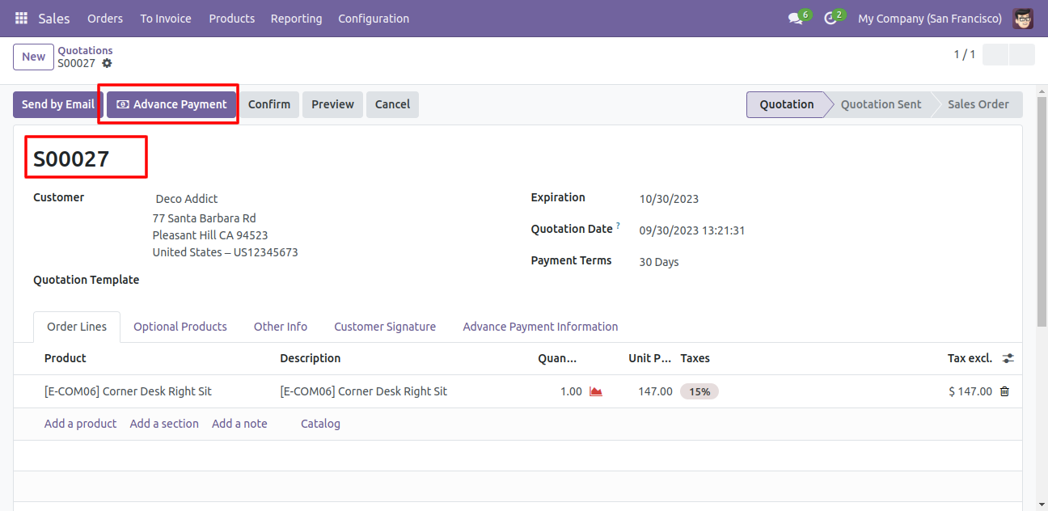Click product [E-COM06] Corner Desk Right Sit
This screenshot has width=1048, height=511.
point(128,391)
